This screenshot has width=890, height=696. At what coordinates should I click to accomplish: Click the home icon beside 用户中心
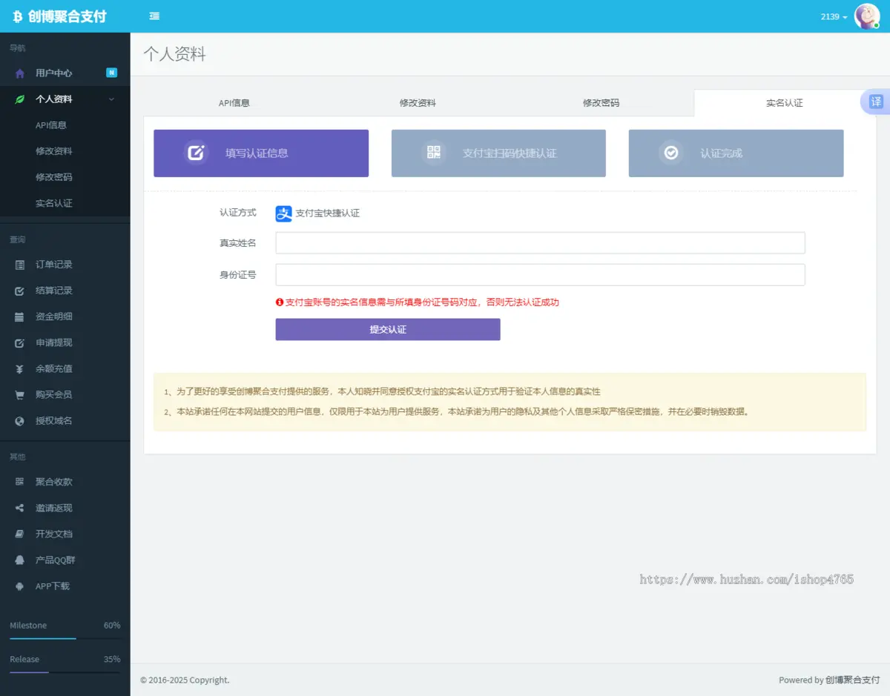tap(20, 73)
